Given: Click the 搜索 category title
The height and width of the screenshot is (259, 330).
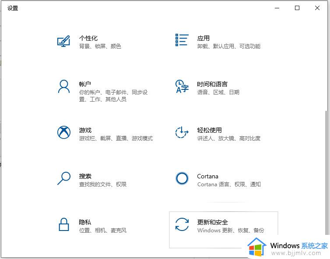Looking at the screenshot, I should (85, 176).
